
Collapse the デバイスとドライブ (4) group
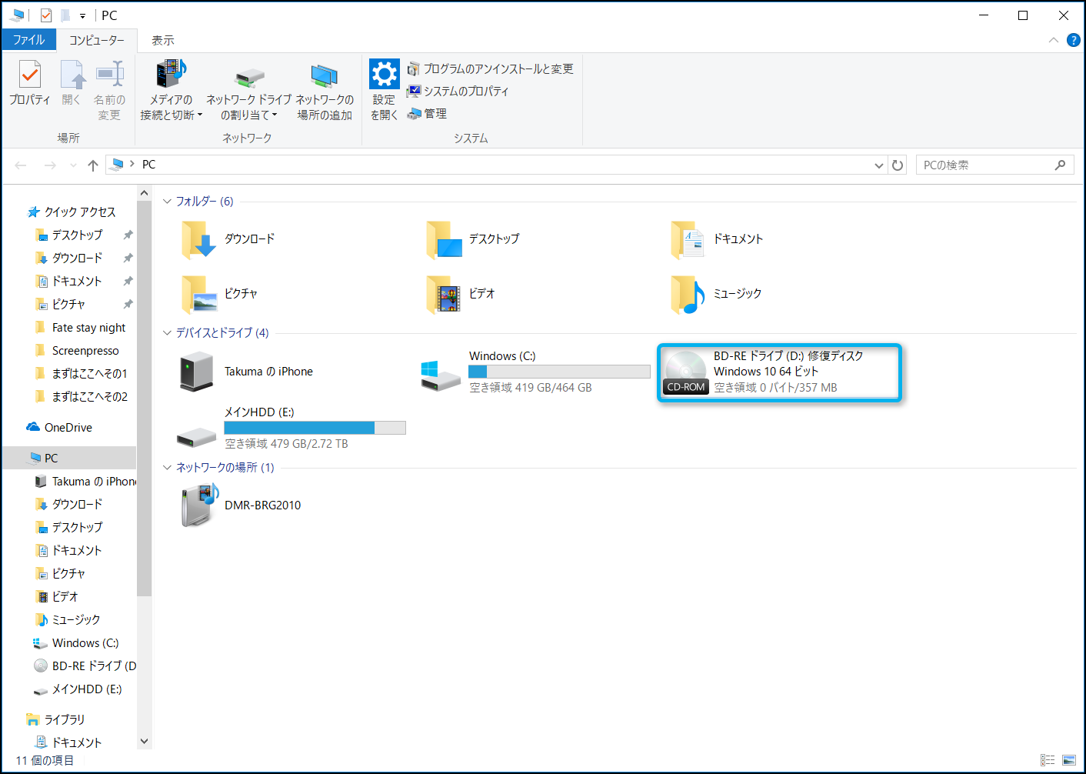click(x=167, y=333)
